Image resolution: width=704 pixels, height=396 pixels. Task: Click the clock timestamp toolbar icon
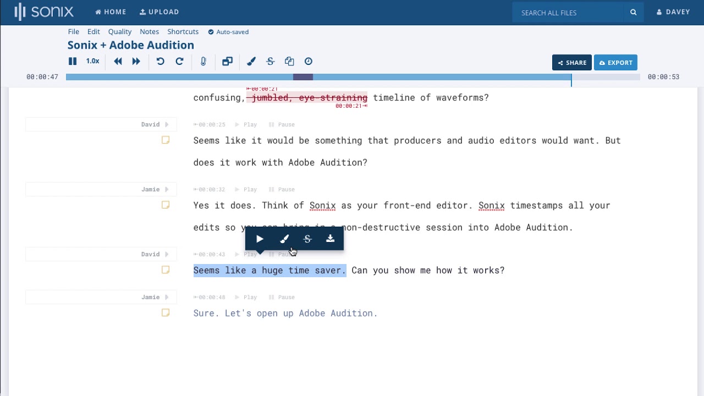[309, 62]
